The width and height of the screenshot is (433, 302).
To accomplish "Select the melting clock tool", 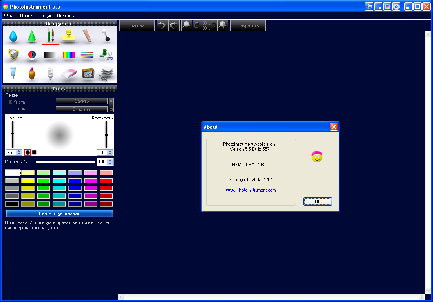I will point(13,54).
